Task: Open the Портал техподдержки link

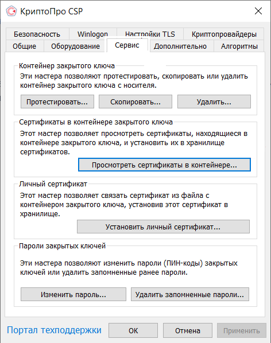Action: point(54,330)
